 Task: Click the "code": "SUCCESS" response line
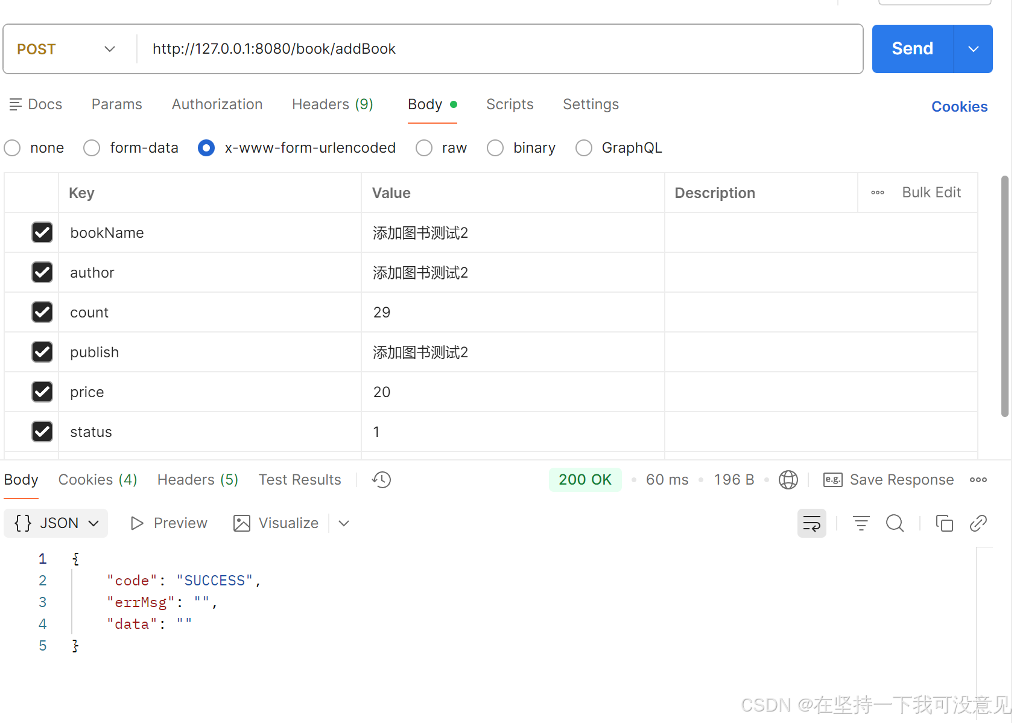[x=183, y=581]
